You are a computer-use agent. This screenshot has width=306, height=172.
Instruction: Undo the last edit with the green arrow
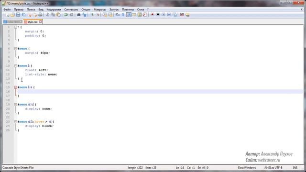[x=66, y=15]
